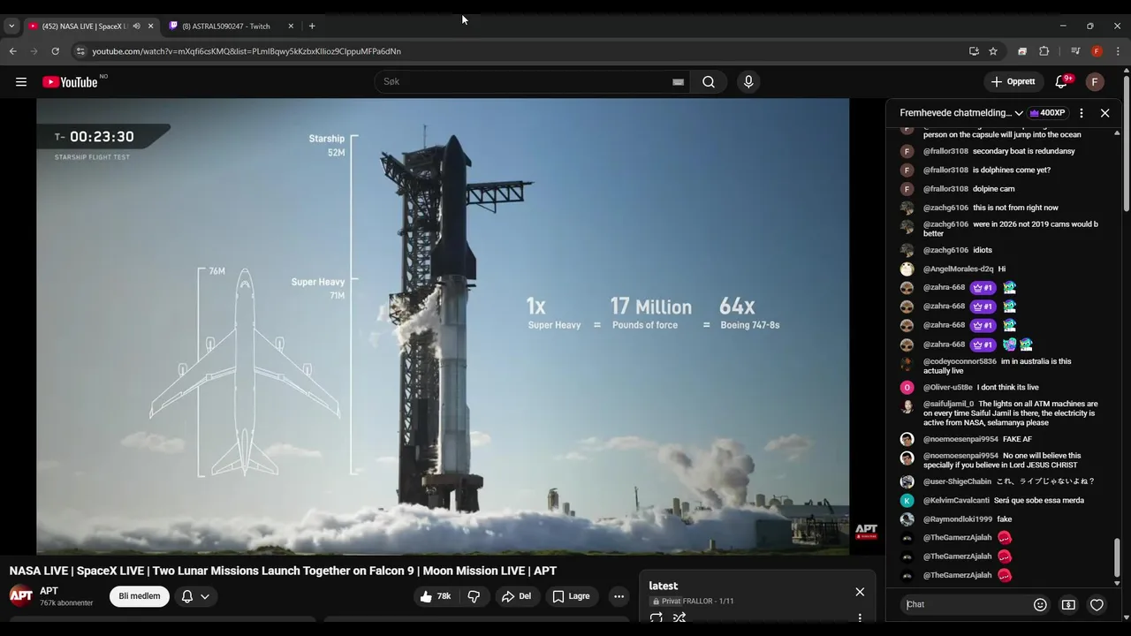Open emoji picker in chat
This screenshot has height=636, width=1131.
coord(1040,605)
